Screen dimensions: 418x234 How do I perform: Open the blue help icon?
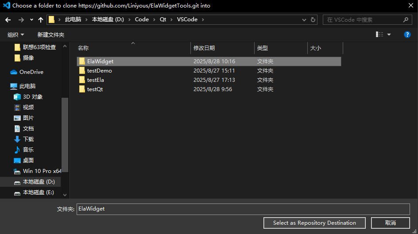coord(407,35)
